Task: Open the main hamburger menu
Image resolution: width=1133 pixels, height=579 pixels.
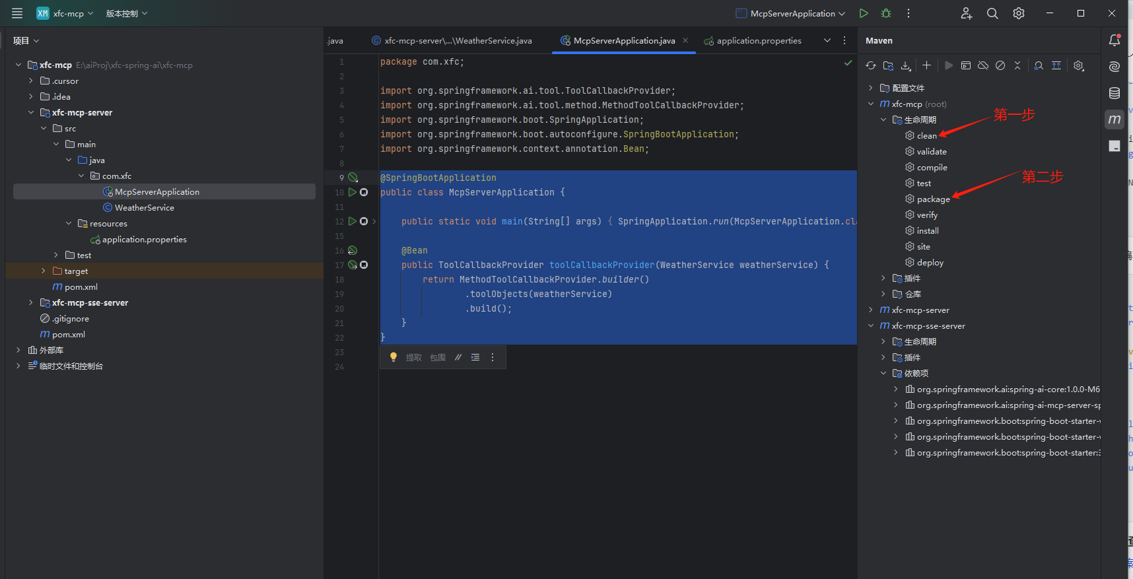Action: point(17,13)
